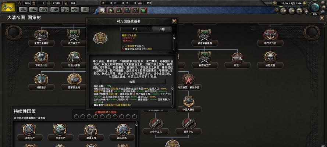Pick the 海军生产 continuous focus

(x=29, y=132)
